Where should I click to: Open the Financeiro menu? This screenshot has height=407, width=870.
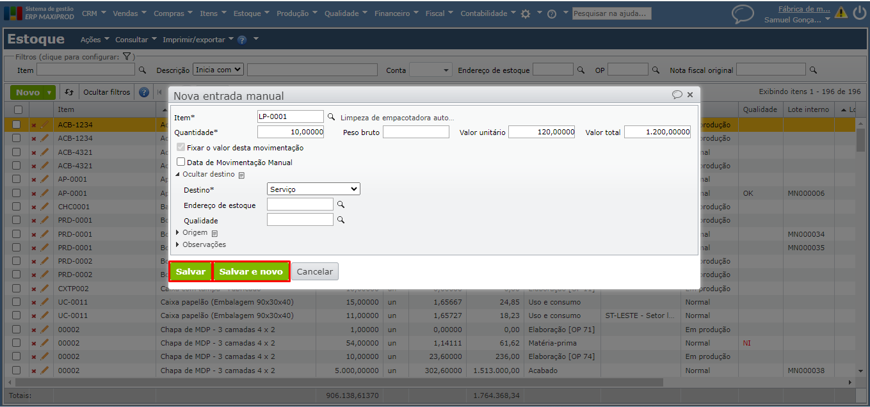(x=392, y=13)
